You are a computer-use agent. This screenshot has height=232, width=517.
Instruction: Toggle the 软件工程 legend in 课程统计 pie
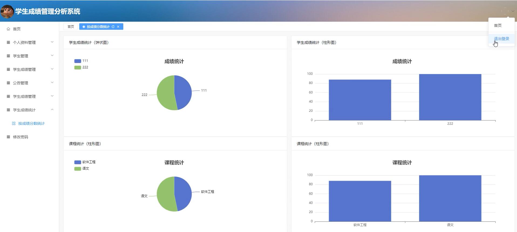pos(85,162)
